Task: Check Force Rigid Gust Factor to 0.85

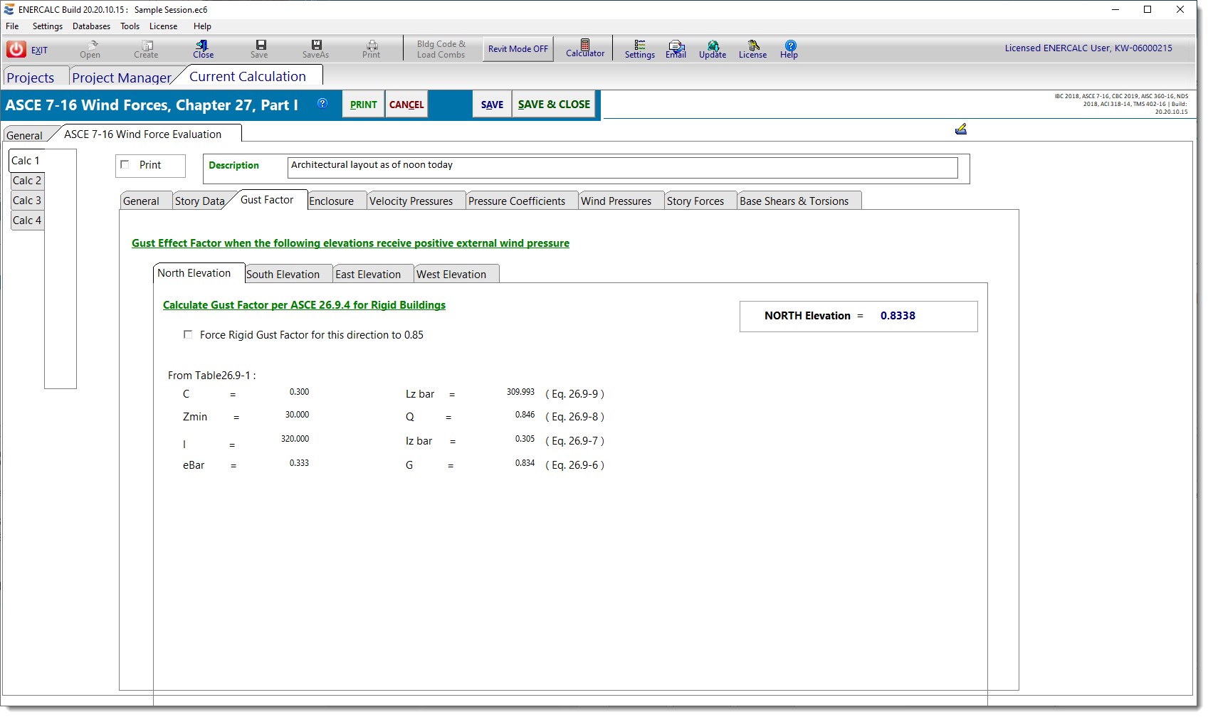Action: coord(188,334)
